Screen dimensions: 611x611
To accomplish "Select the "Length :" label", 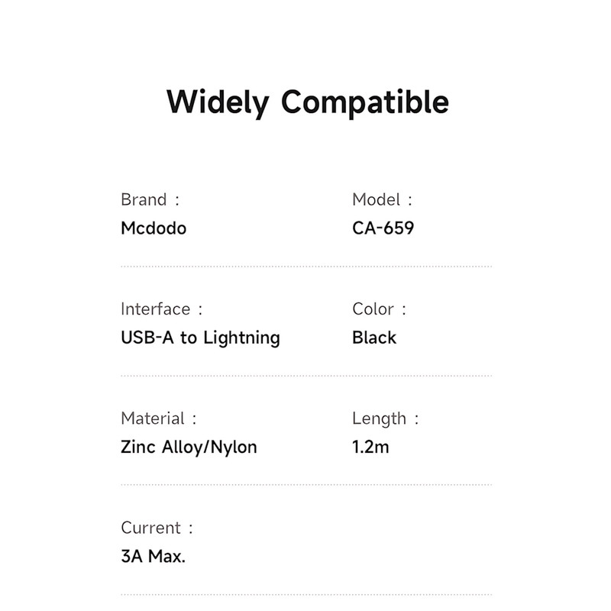I will pos(386,419).
